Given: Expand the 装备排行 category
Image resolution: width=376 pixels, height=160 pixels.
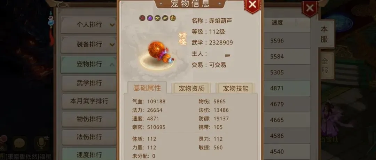Looking at the screenshot, I should tap(88, 45).
